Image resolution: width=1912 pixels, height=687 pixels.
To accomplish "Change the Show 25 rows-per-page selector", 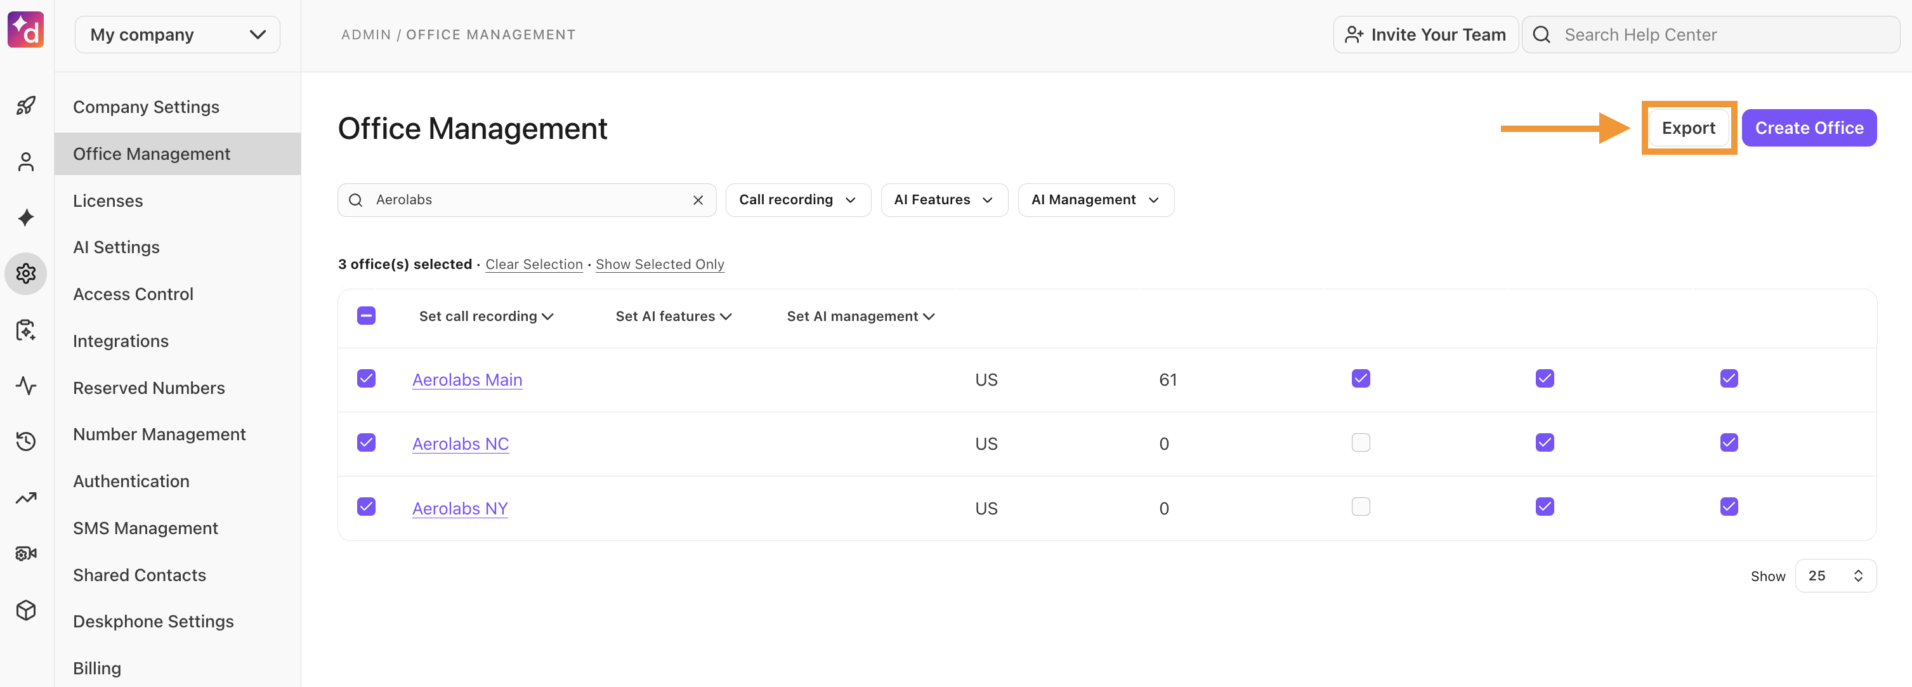I will pos(1835,576).
